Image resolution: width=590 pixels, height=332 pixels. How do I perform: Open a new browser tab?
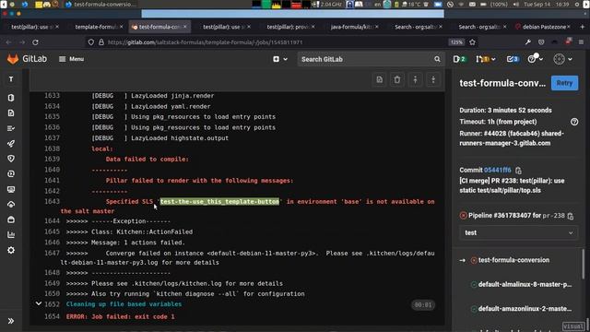point(582,27)
